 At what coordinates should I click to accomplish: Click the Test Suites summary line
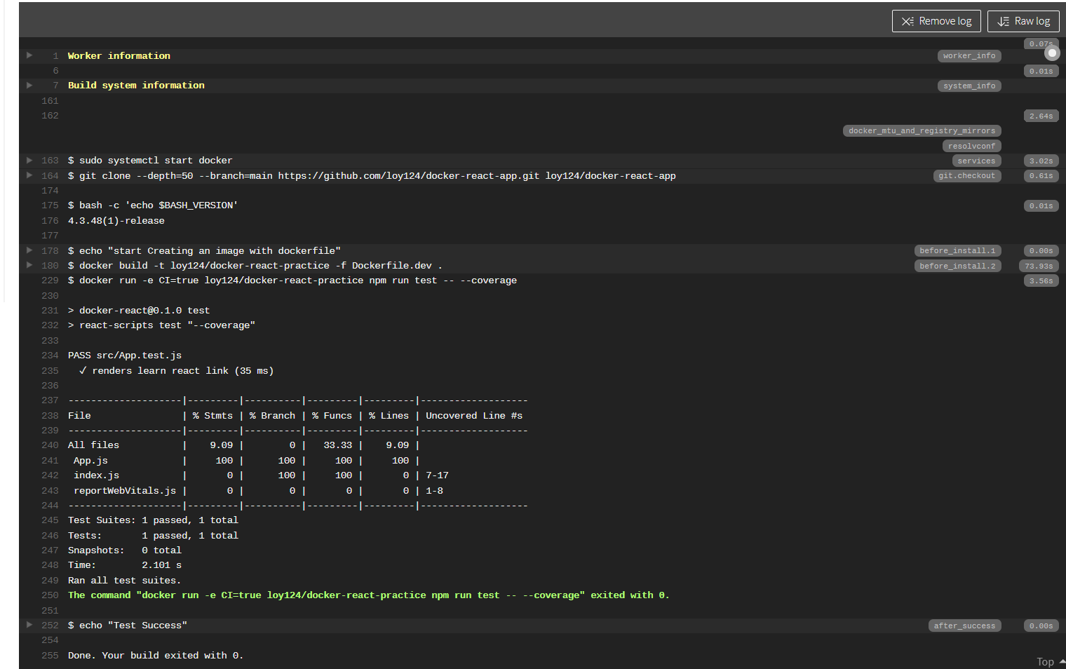tap(153, 520)
